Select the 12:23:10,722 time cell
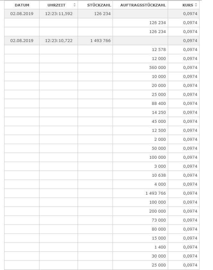213x270 pixels. 59,41
